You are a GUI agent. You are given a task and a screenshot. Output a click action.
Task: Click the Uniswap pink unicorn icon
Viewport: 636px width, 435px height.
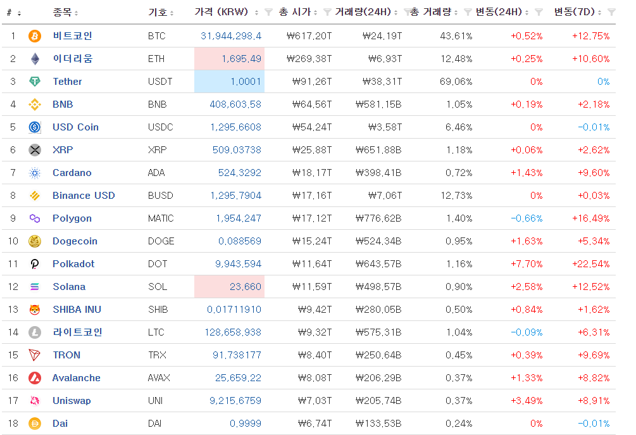click(x=35, y=401)
